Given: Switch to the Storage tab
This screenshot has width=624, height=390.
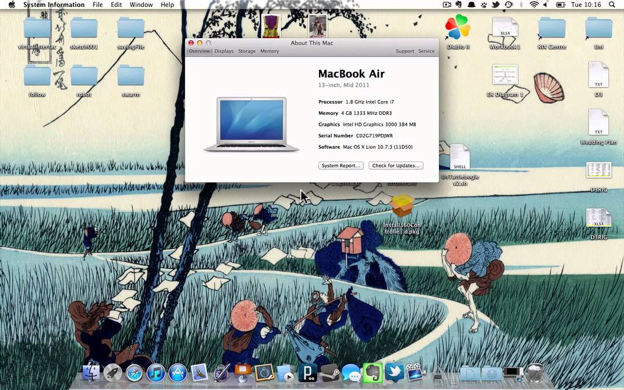Looking at the screenshot, I should tap(247, 51).
